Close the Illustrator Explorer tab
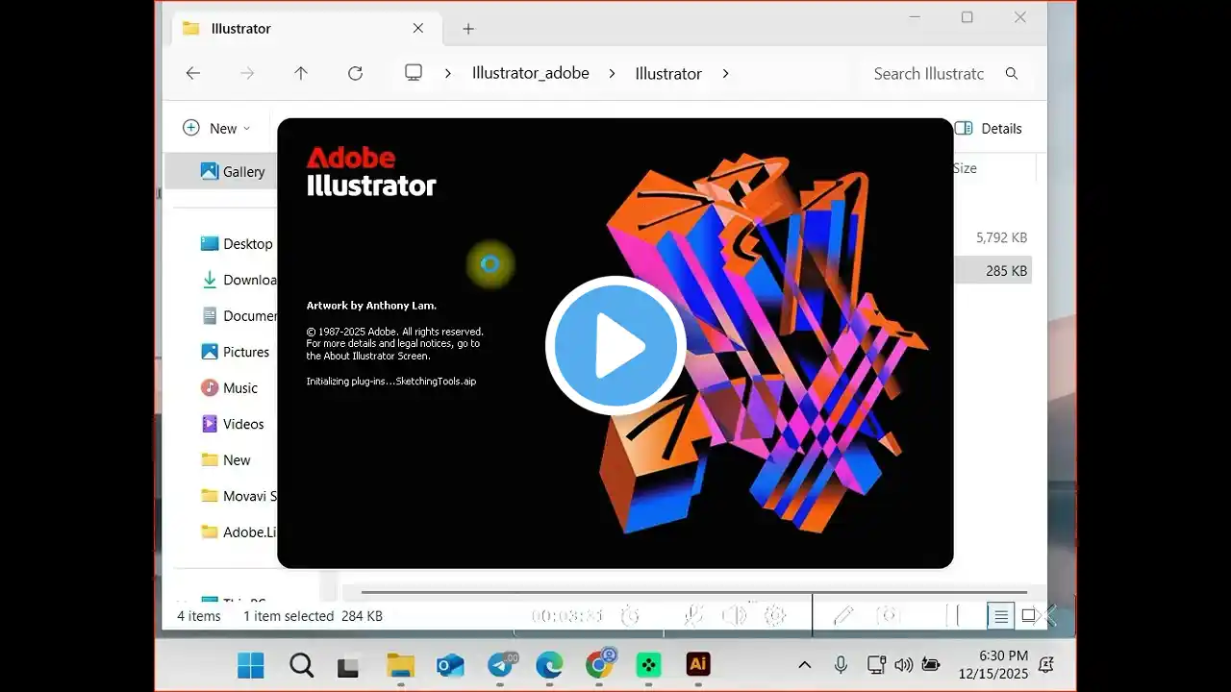The width and height of the screenshot is (1231, 692). [418, 28]
